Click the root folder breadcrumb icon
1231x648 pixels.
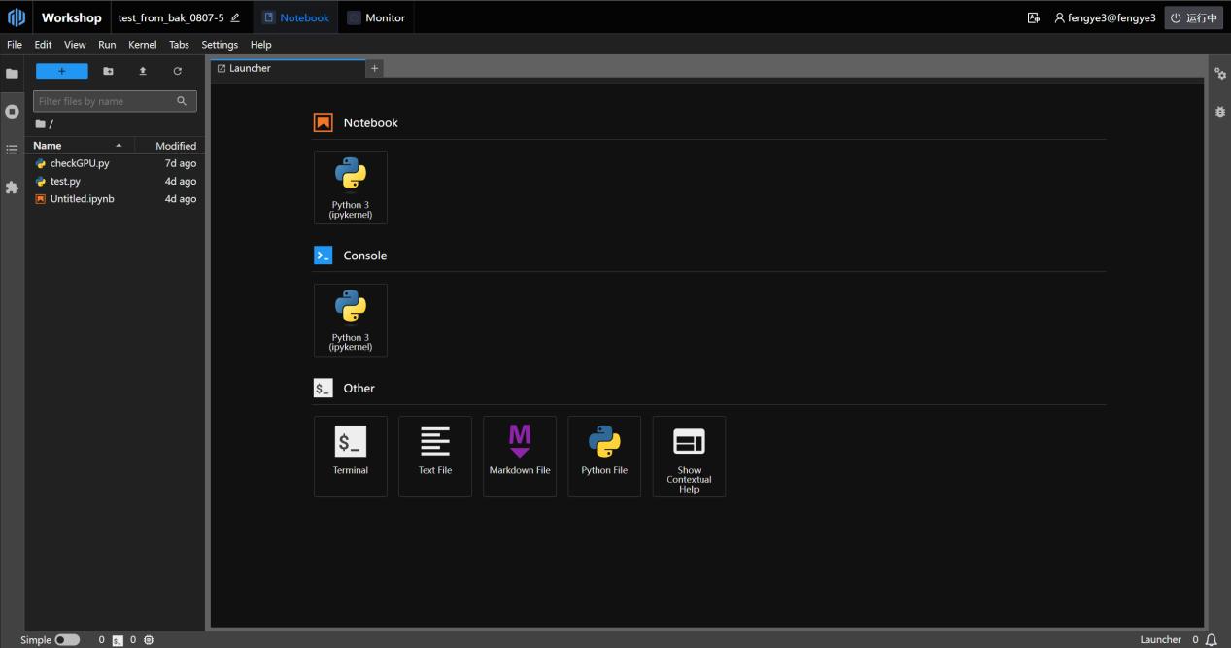coord(40,124)
